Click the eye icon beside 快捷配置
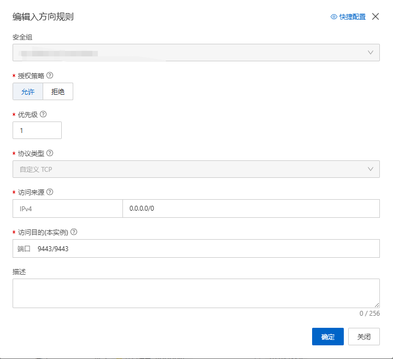The width and height of the screenshot is (393, 359). 334,17
